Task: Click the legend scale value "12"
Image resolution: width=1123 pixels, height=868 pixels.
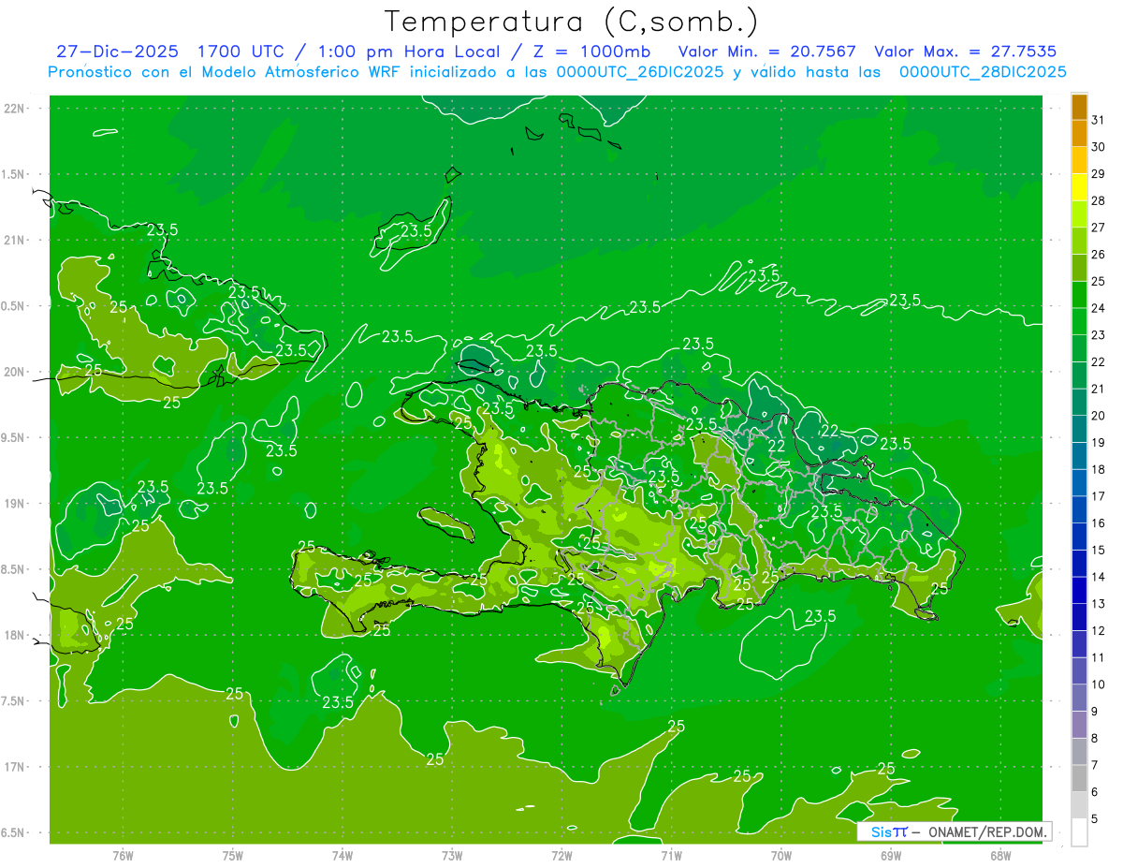Action: pos(1099,631)
